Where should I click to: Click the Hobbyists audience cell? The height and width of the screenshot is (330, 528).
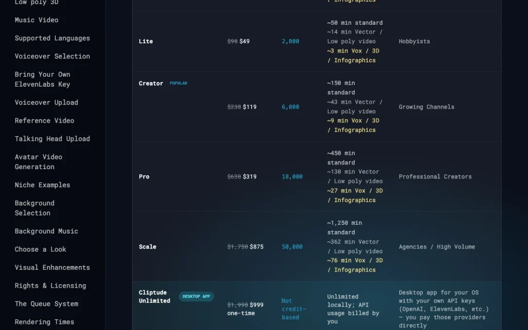pyautogui.click(x=414, y=41)
